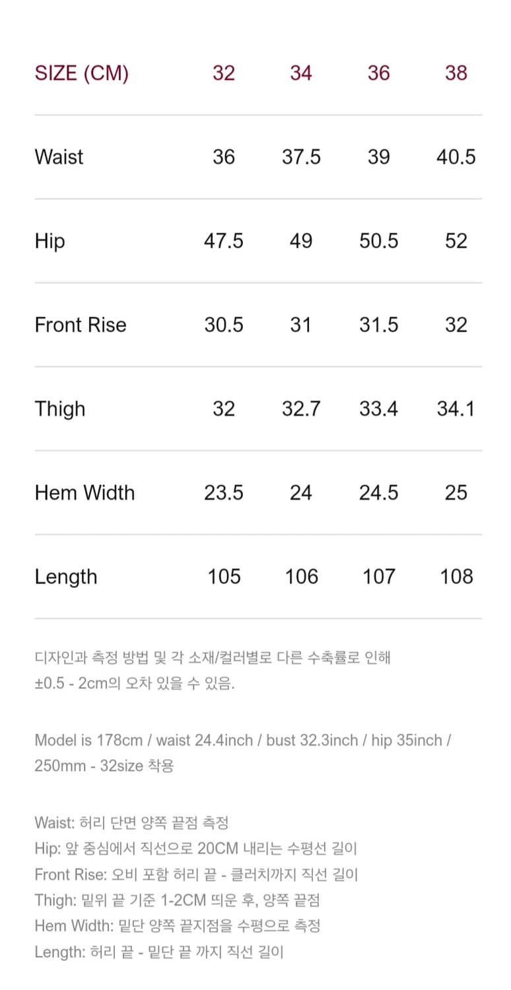Click the waist value 37.5
This screenshot has height=990, width=511.
(301, 157)
